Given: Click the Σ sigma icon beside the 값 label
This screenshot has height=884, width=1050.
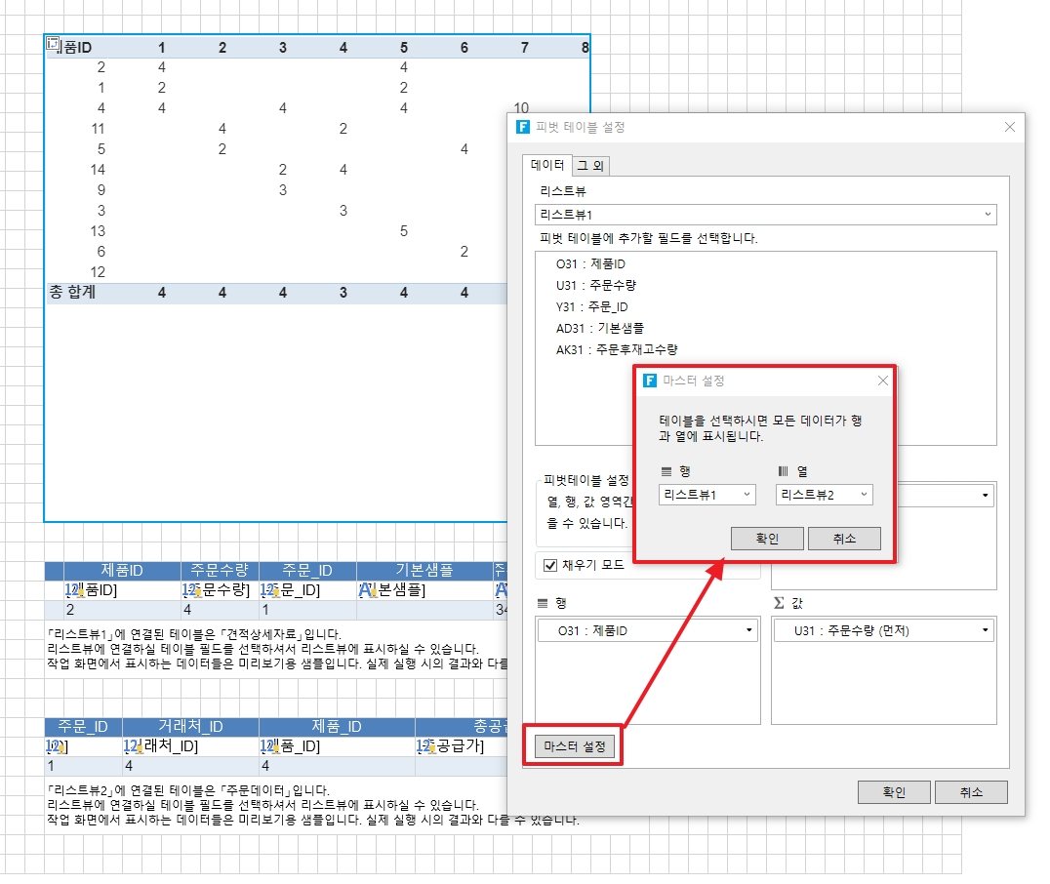Looking at the screenshot, I should (x=779, y=603).
